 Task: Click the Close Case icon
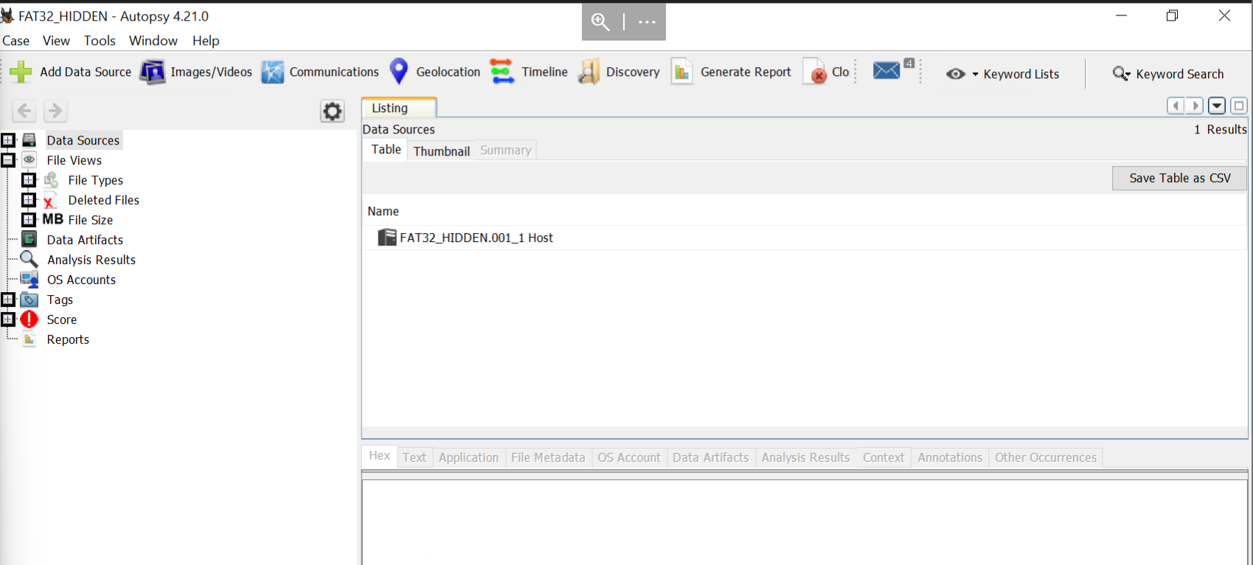(814, 72)
